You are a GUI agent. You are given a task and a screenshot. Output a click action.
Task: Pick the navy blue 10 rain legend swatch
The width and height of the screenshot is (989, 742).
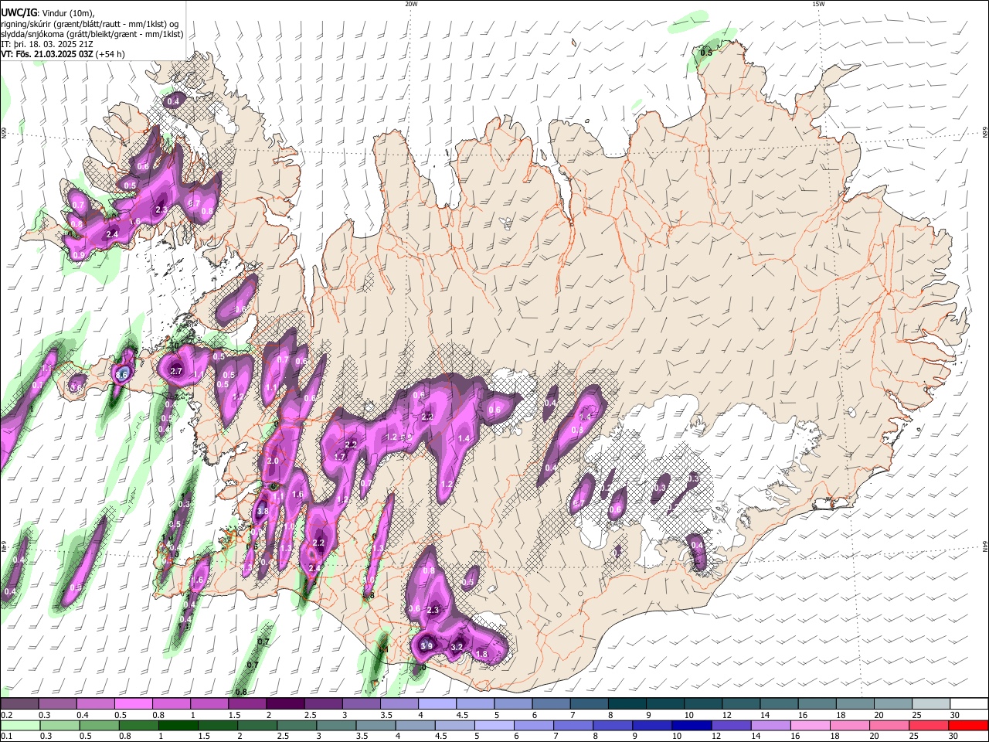point(690,725)
